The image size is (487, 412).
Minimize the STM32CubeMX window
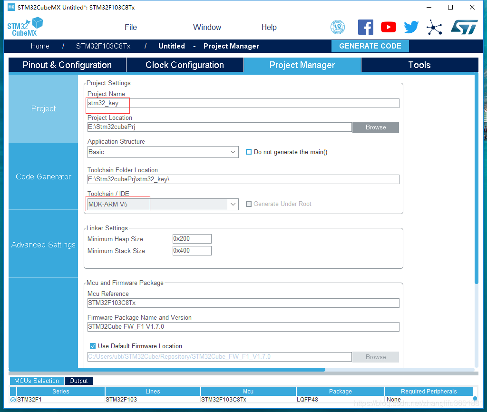(429, 7)
